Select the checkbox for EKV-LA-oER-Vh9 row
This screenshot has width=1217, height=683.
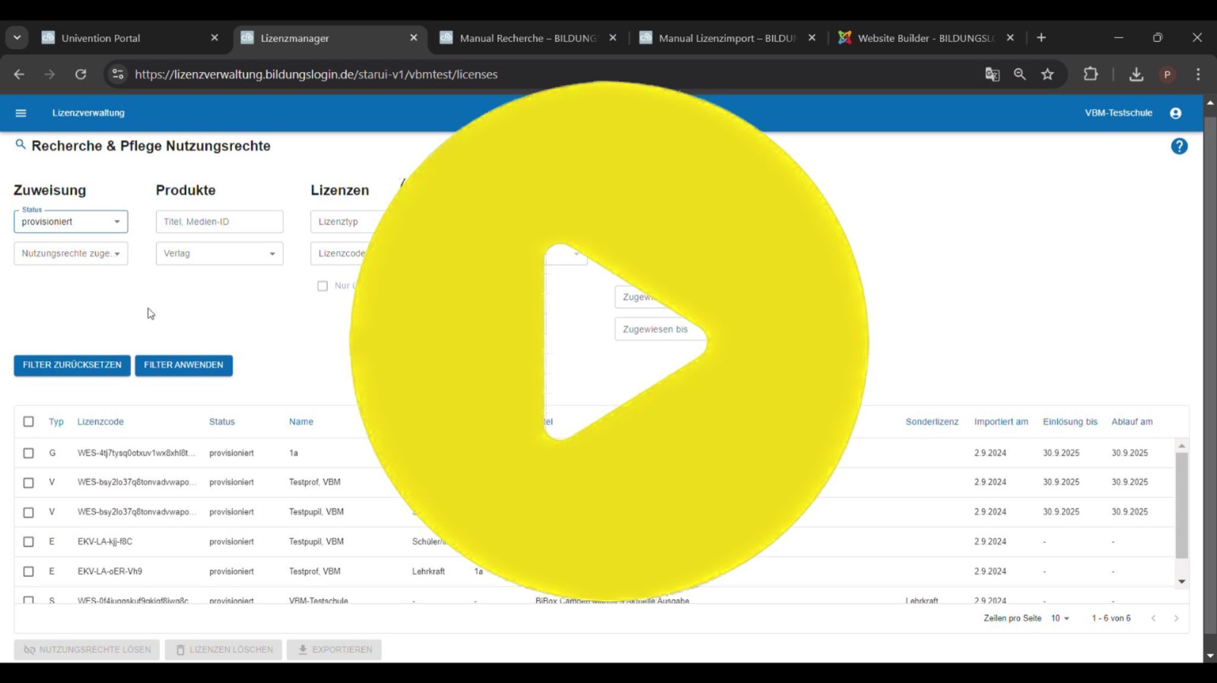tap(29, 572)
